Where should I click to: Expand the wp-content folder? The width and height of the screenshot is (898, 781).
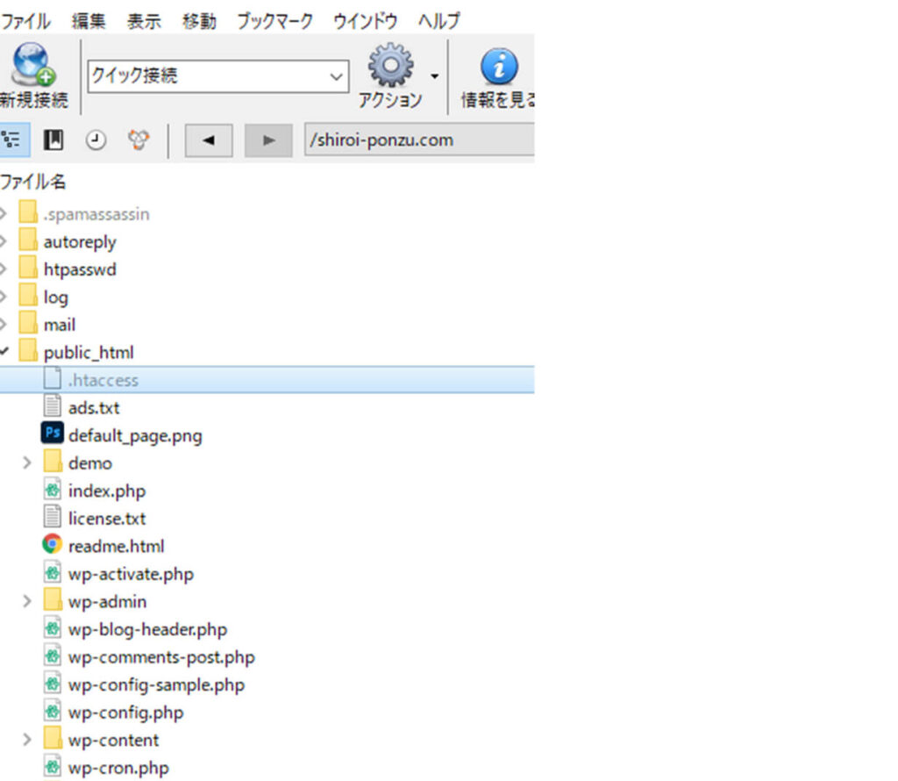point(27,740)
